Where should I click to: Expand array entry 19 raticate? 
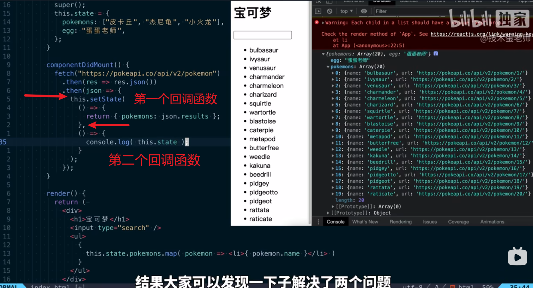pos(333,194)
